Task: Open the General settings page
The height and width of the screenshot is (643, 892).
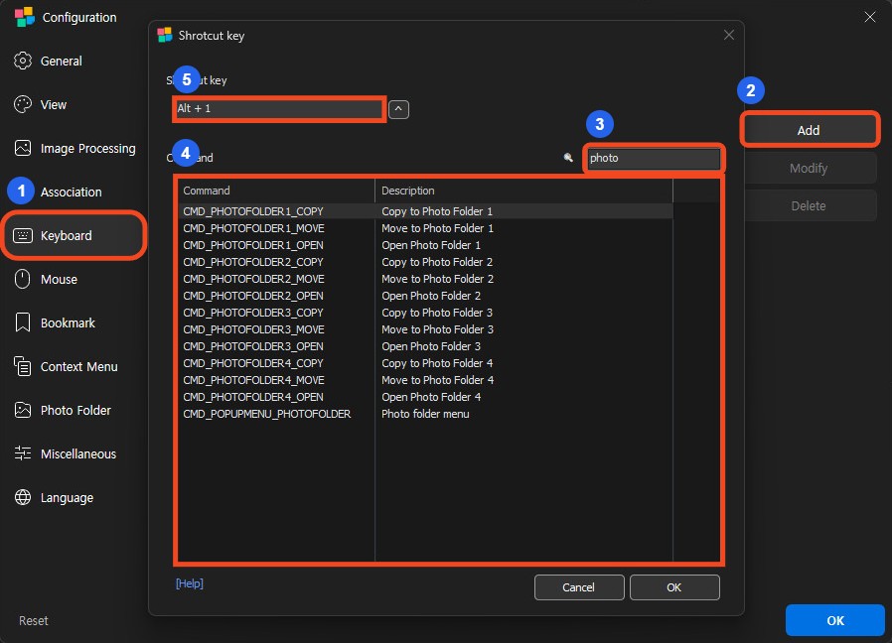Action: coord(62,61)
